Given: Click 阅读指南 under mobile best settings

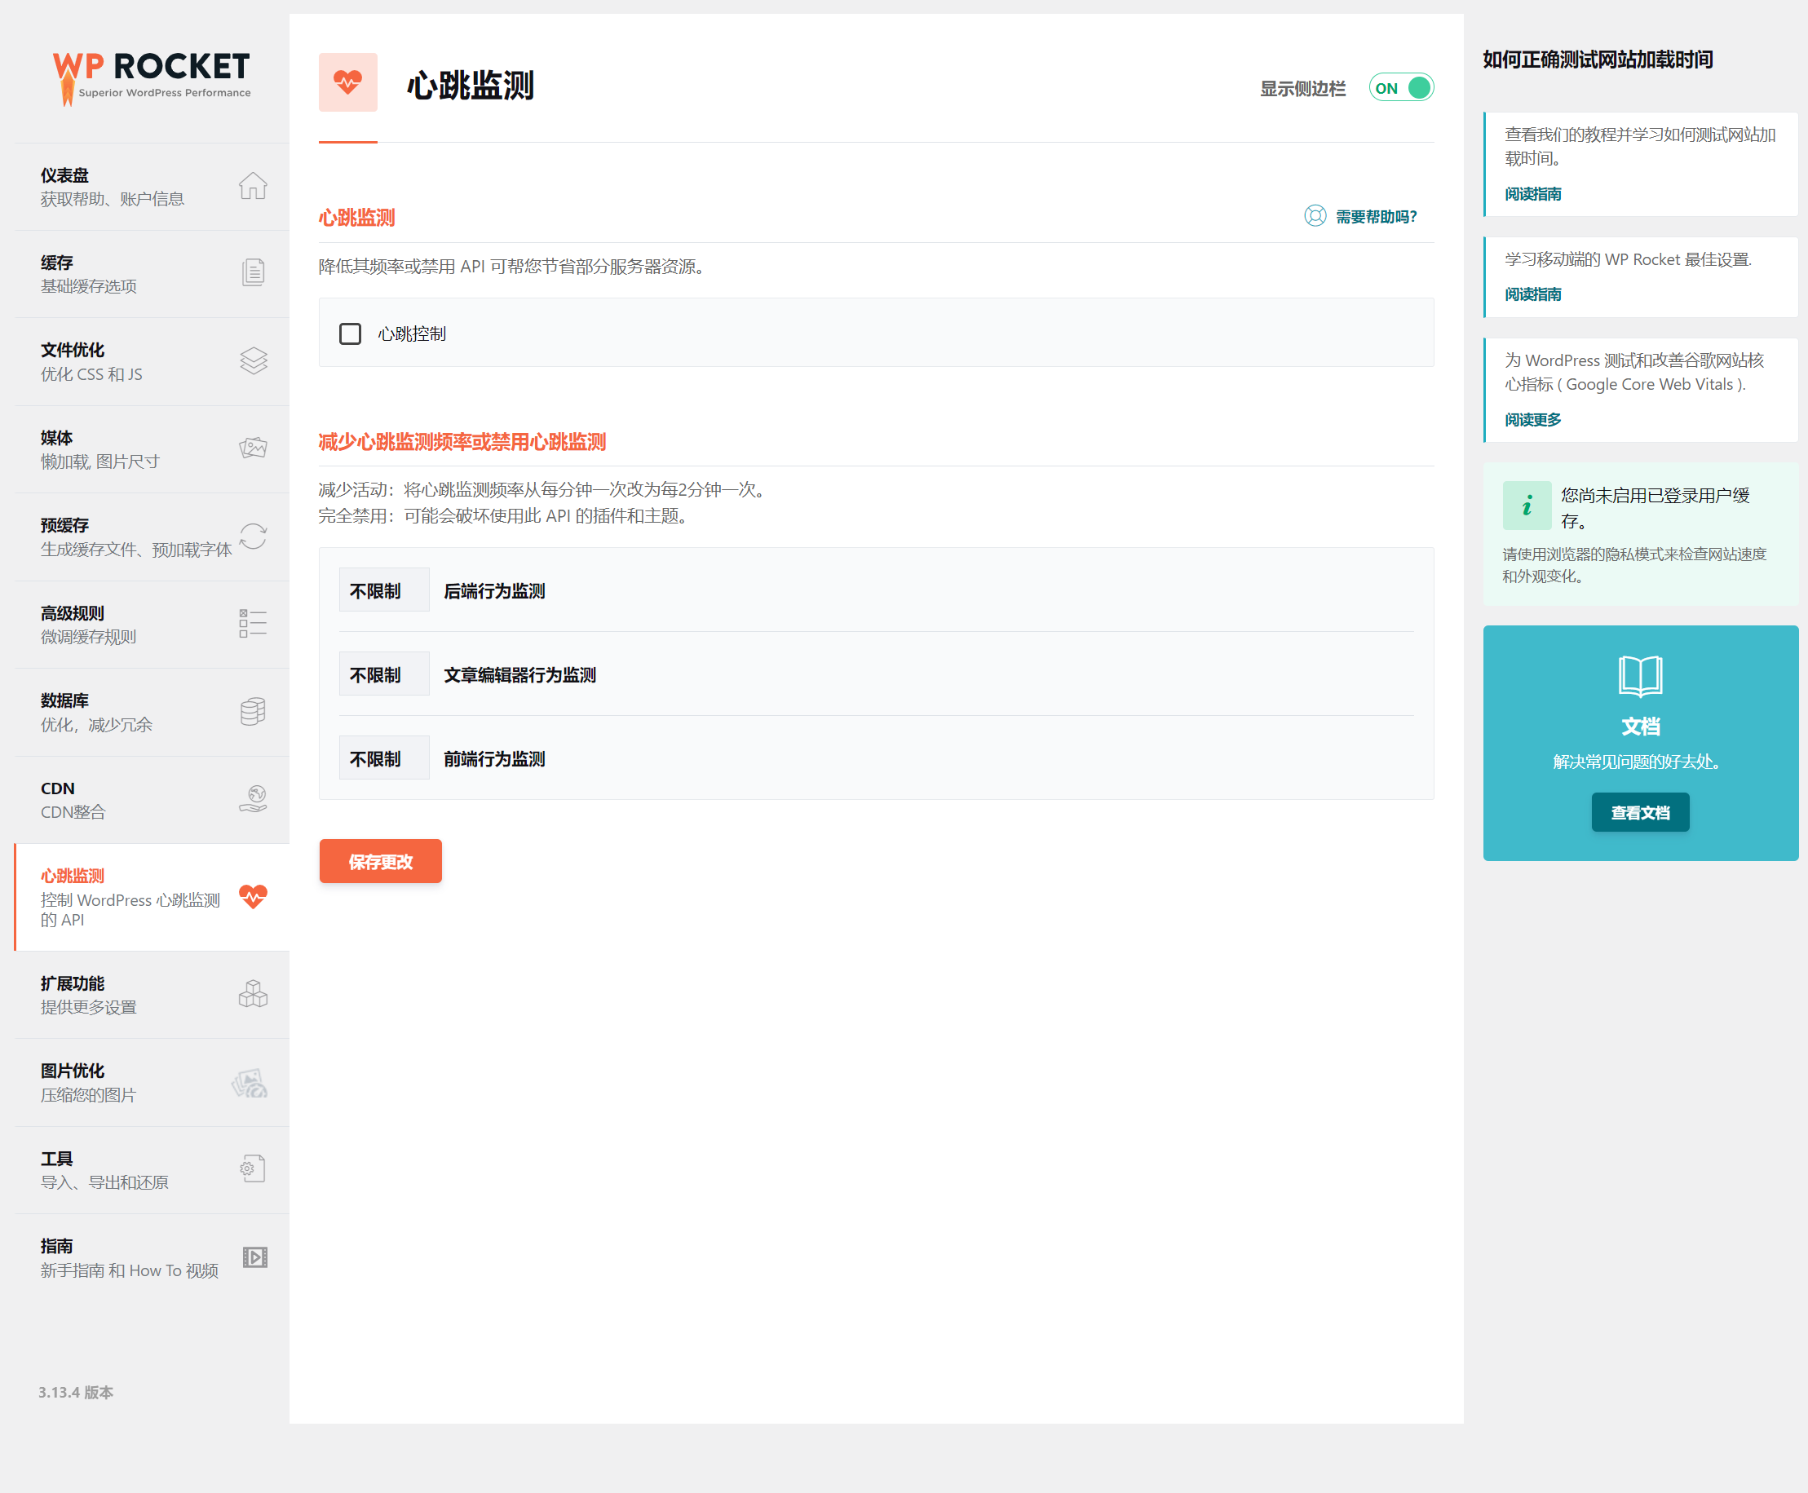Looking at the screenshot, I should [x=1532, y=294].
